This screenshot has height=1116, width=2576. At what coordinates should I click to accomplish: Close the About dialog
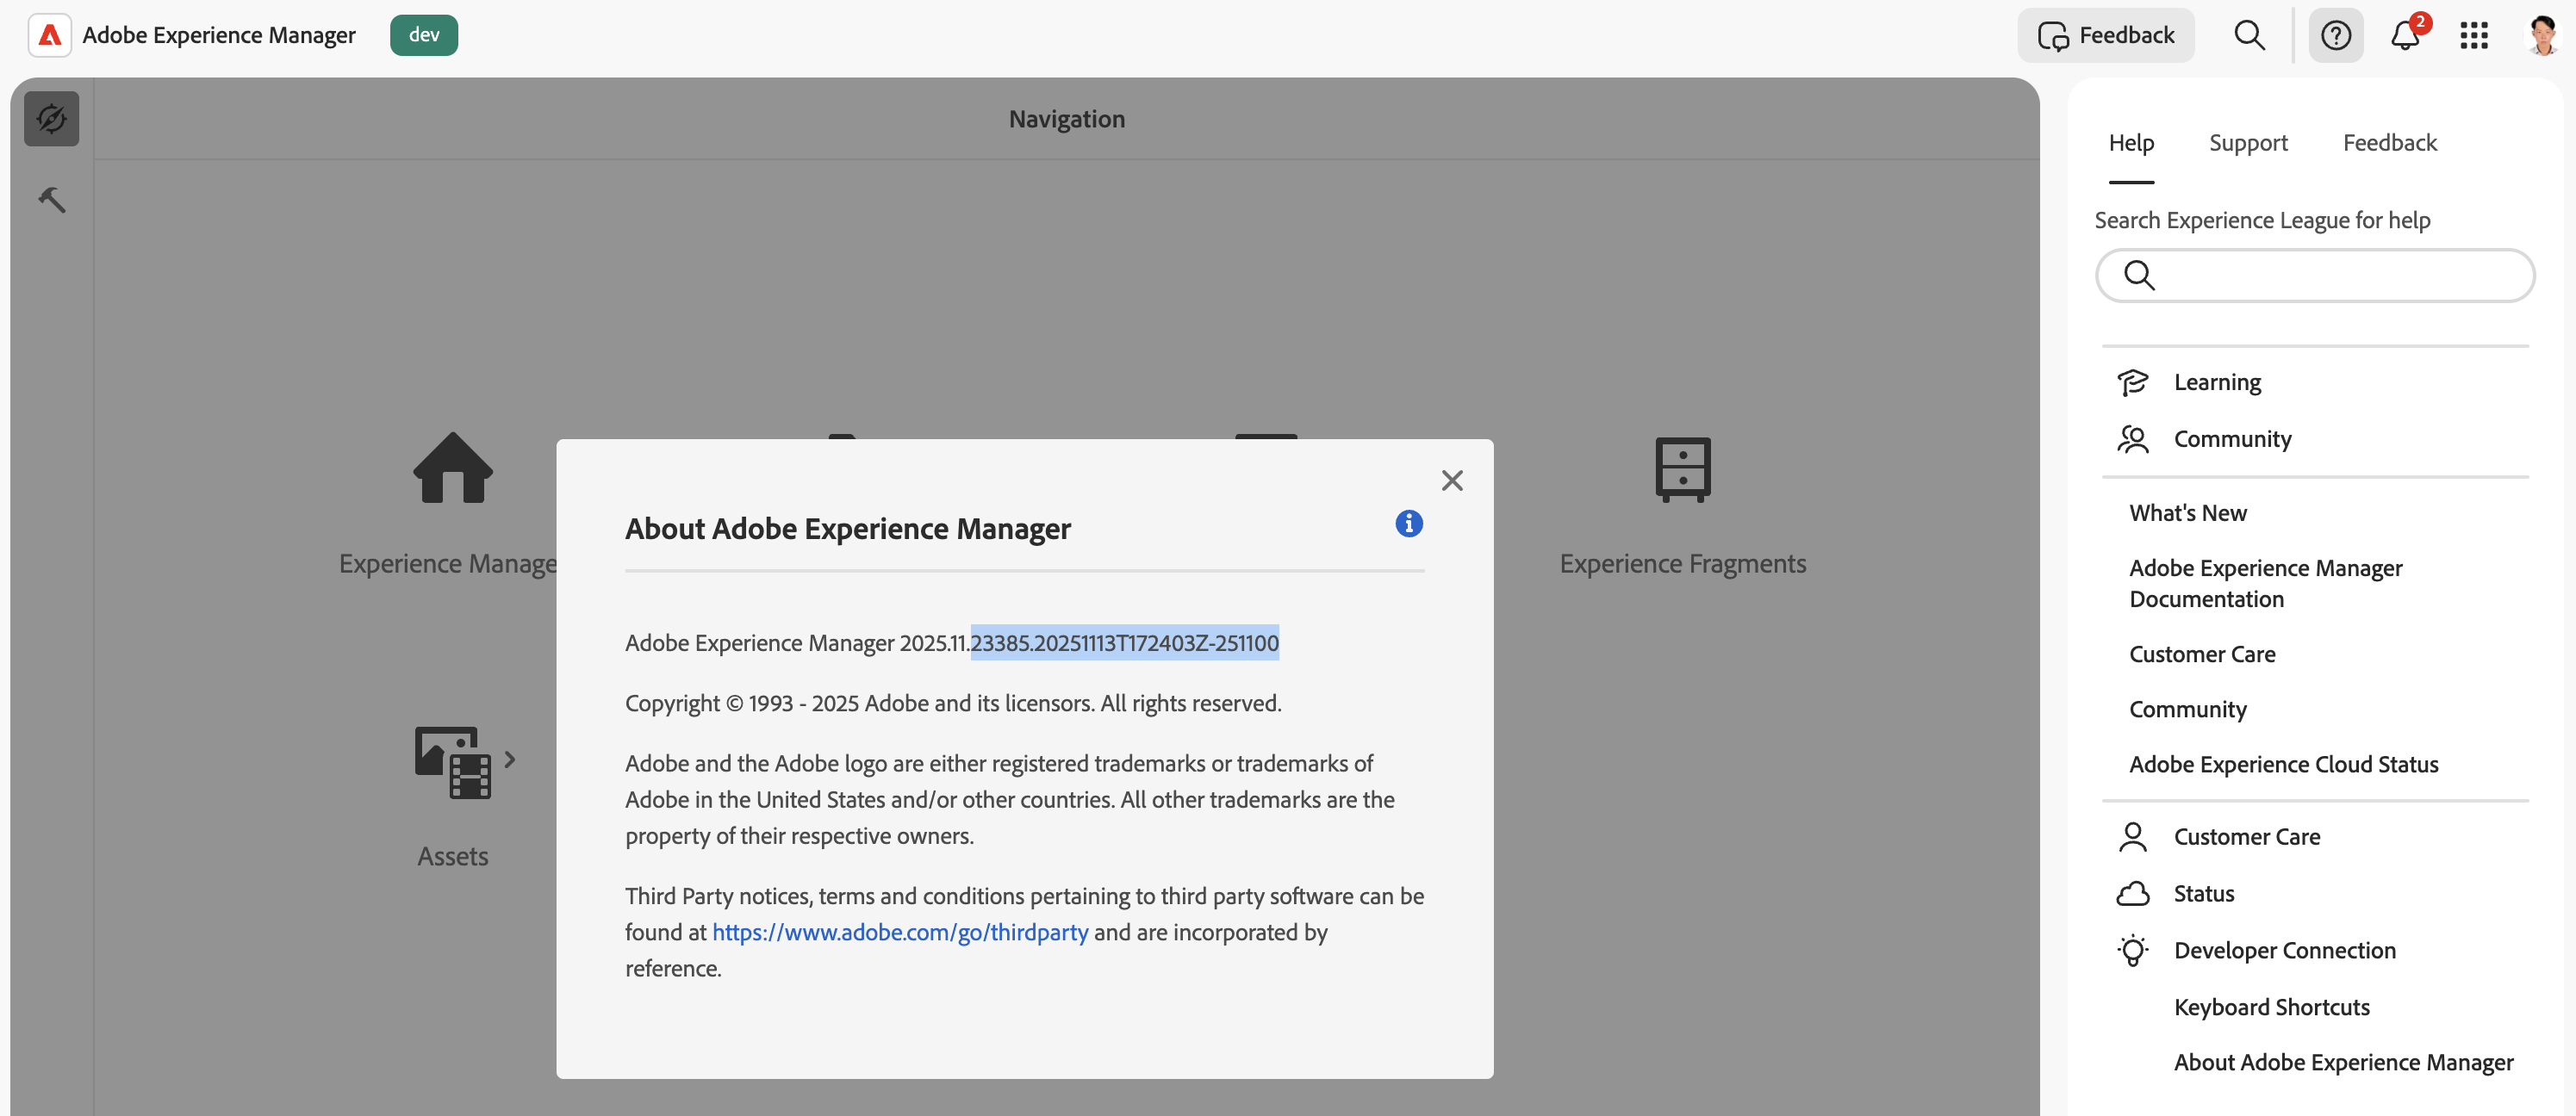tap(1452, 480)
